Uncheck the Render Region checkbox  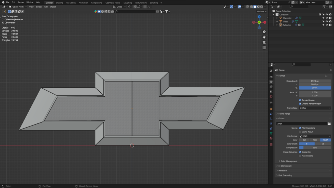coord(300,100)
